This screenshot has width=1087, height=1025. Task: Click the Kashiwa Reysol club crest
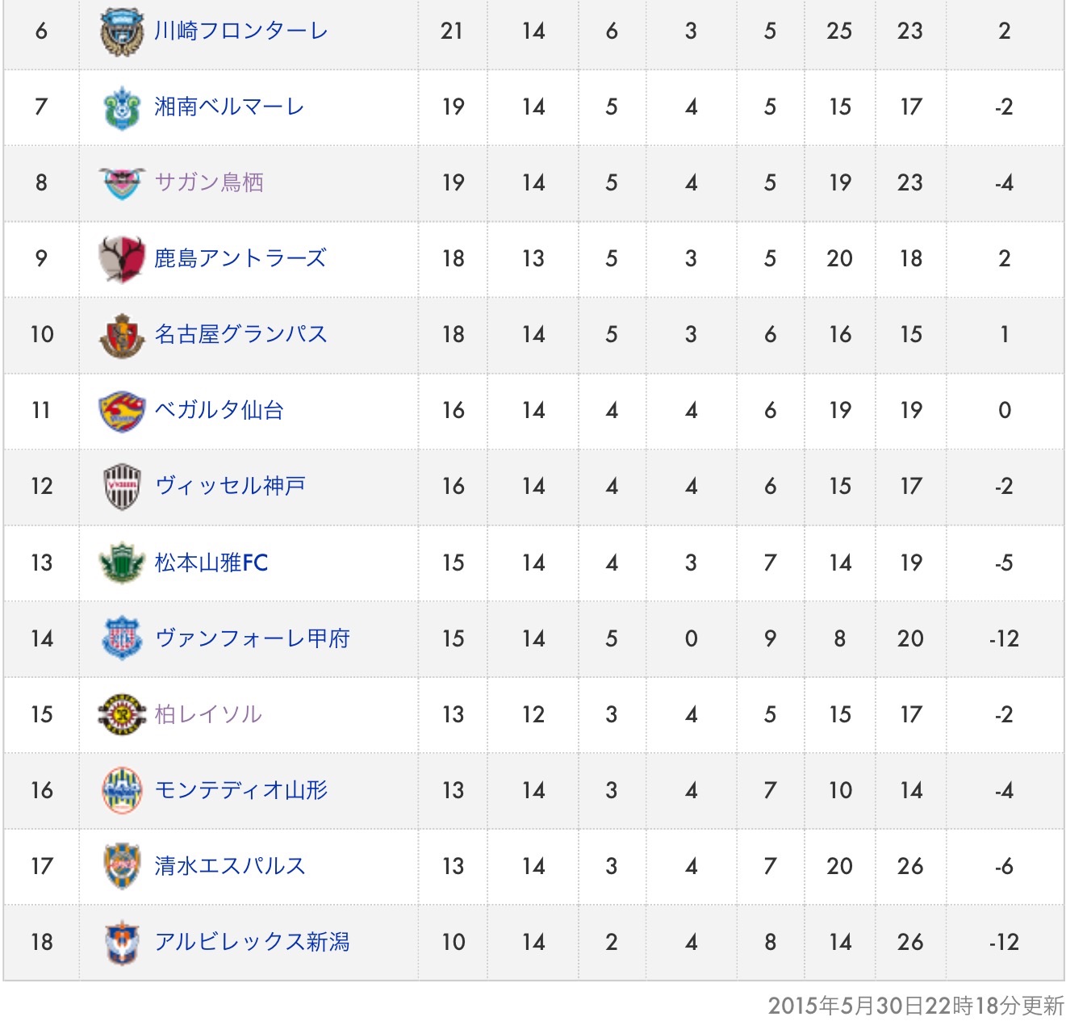[x=122, y=714]
